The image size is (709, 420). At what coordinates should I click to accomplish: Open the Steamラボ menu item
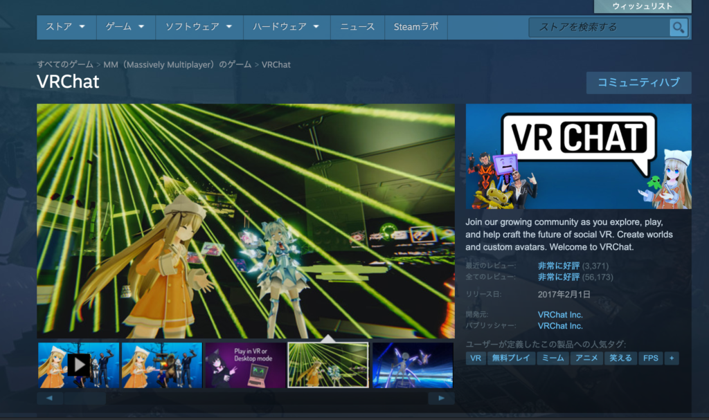pos(416,27)
